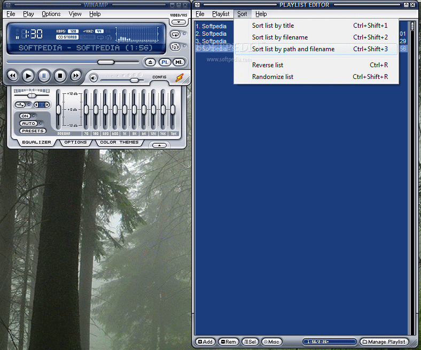This screenshot has width=421, height=350.
Task: Click the STEREO indicator in display
Action: 67,37
